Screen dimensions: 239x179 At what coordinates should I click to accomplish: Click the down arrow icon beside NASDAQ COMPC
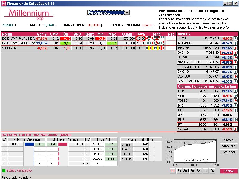235,62
